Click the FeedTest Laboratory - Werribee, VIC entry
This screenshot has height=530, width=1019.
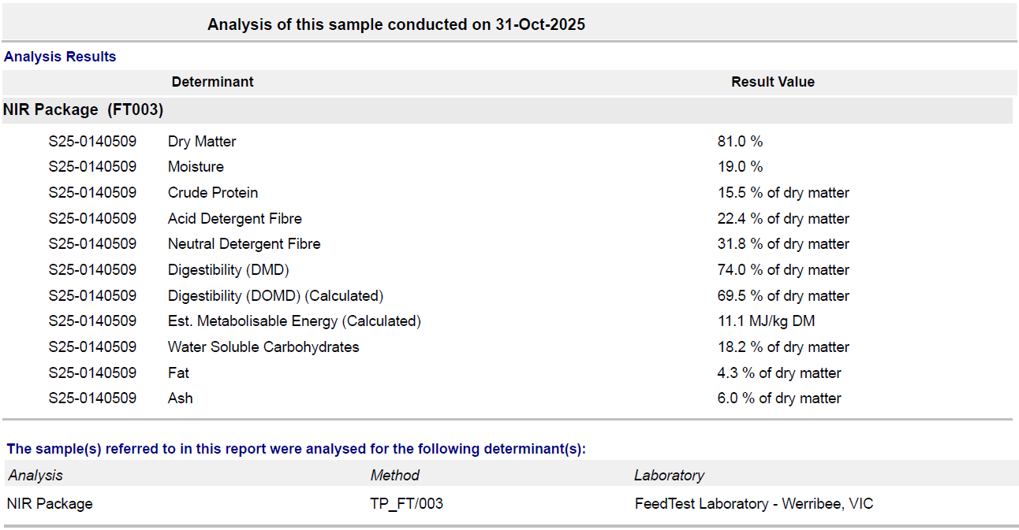click(x=753, y=504)
